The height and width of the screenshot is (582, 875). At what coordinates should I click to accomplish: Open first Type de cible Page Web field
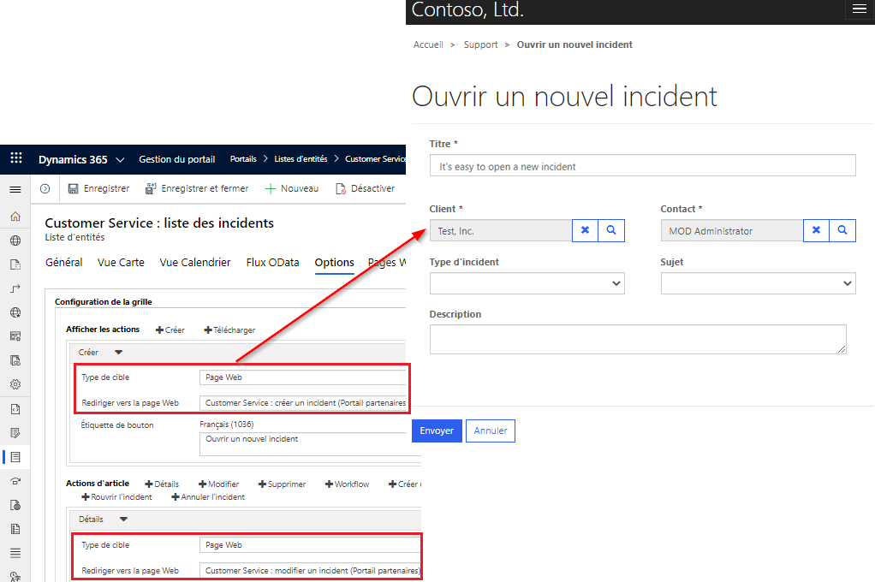click(302, 377)
